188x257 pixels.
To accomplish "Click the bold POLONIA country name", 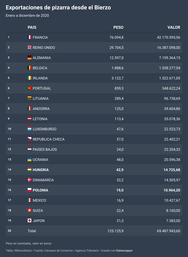I will coord(40,190).
